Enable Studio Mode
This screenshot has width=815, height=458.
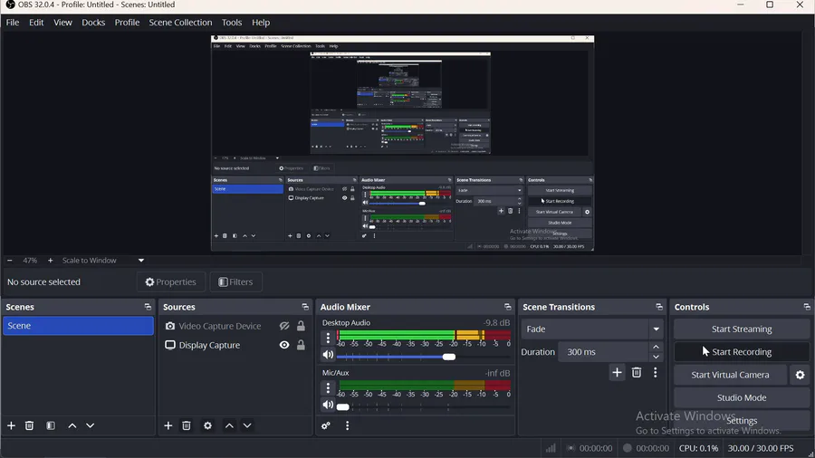tap(741, 397)
